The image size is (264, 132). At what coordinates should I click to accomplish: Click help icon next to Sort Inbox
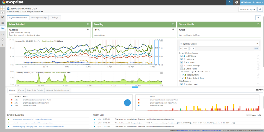tap(258, 62)
